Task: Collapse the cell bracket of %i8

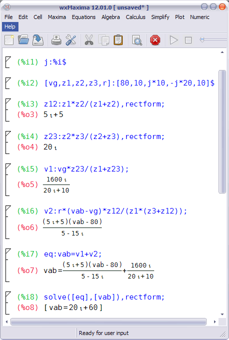Action: [7, 303]
